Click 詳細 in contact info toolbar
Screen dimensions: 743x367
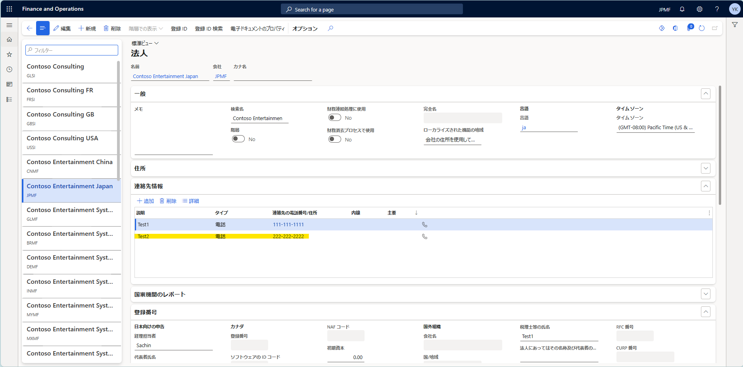click(x=190, y=201)
